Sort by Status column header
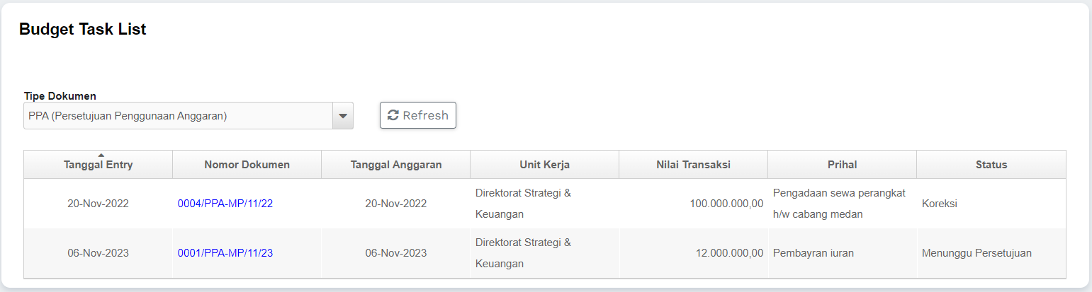1092x292 pixels. 991,165
